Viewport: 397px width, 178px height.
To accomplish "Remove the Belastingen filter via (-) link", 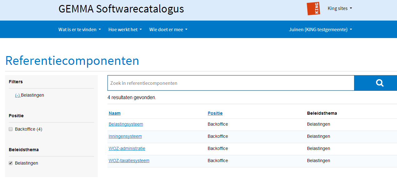I will click(x=18, y=95).
